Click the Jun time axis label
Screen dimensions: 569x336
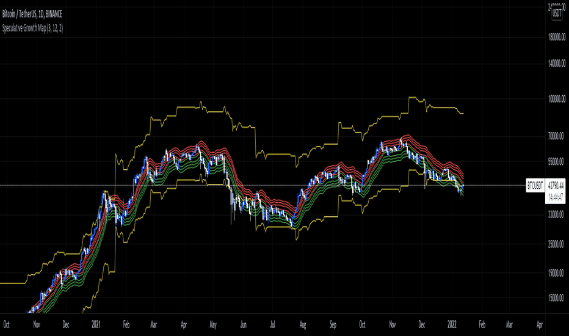(x=243, y=324)
